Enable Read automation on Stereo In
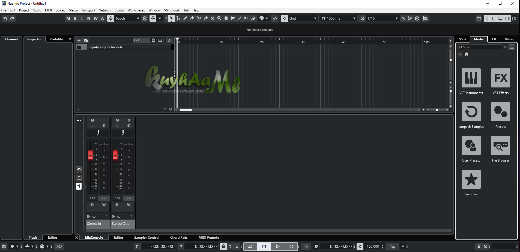 (x=92, y=205)
